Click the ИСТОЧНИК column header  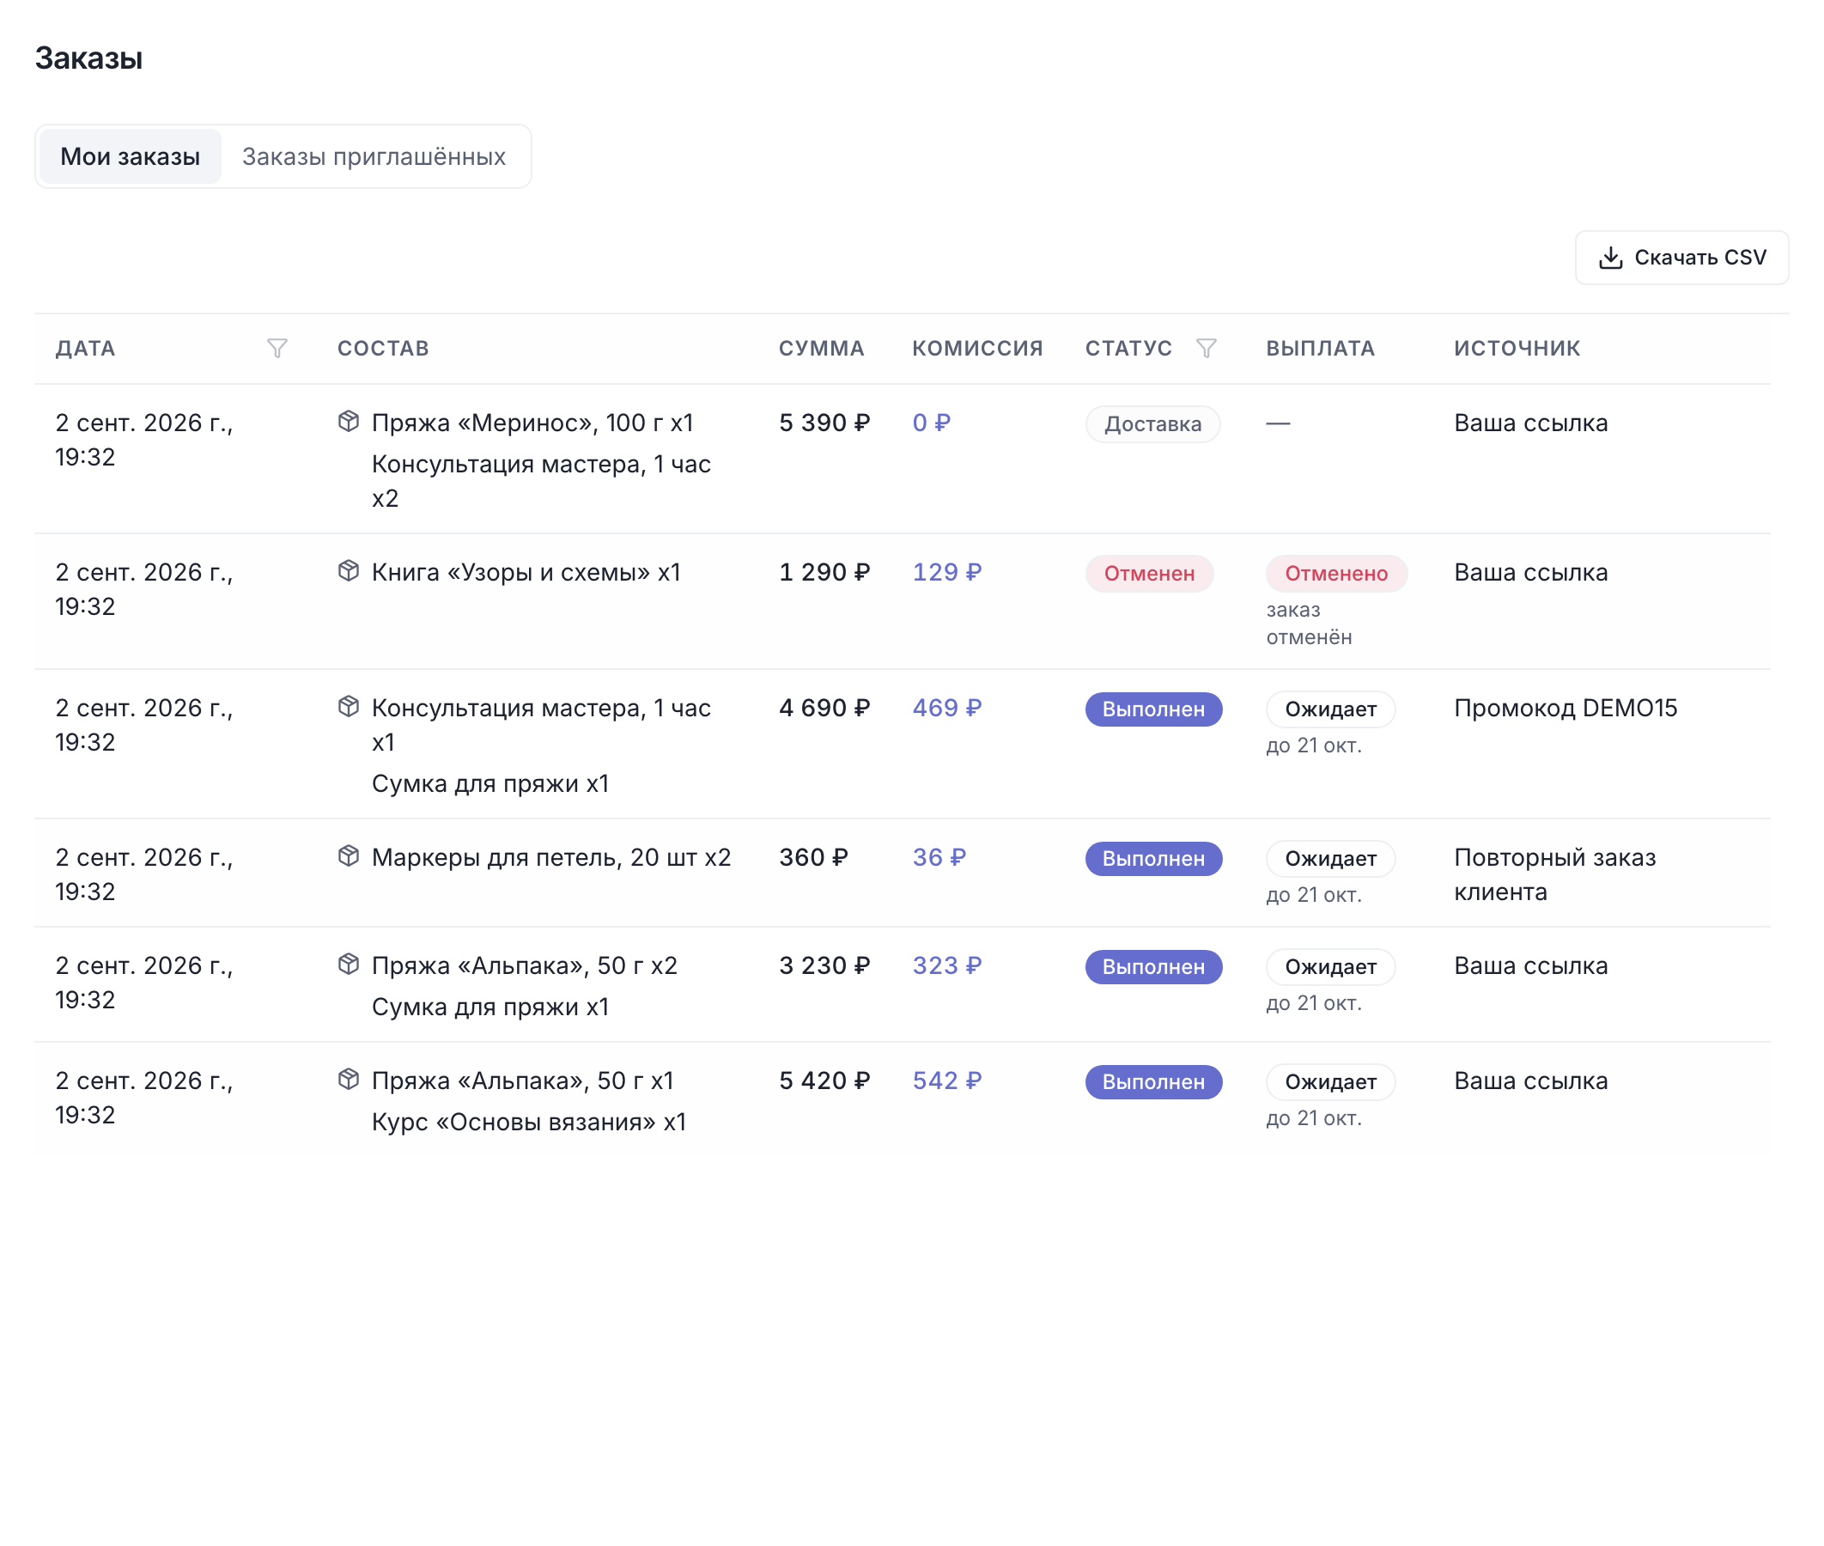pos(1517,349)
